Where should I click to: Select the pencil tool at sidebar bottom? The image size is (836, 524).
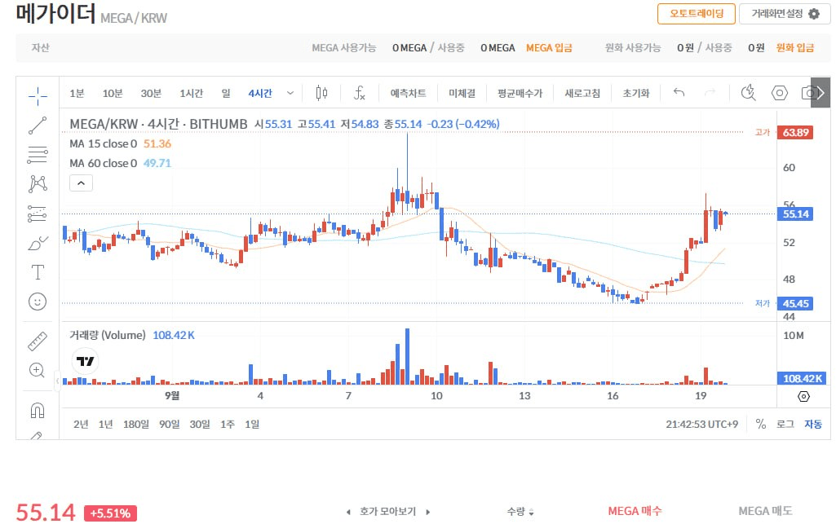[36, 436]
